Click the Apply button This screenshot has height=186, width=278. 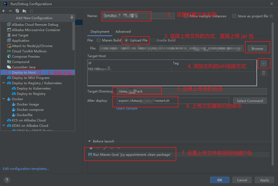click(x=264, y=180)
